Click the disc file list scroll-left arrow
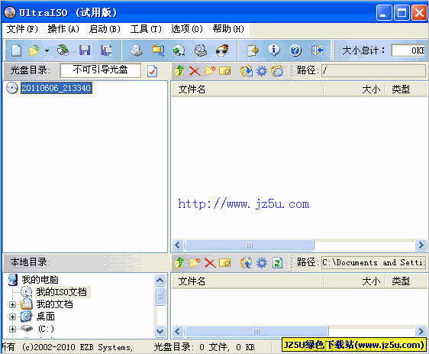429x354 pixels. pos(178,245)
